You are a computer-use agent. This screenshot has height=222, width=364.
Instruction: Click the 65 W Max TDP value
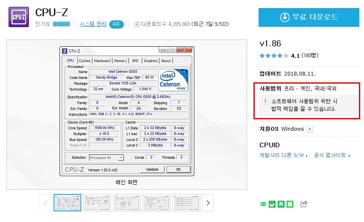[x=150, y=77]
